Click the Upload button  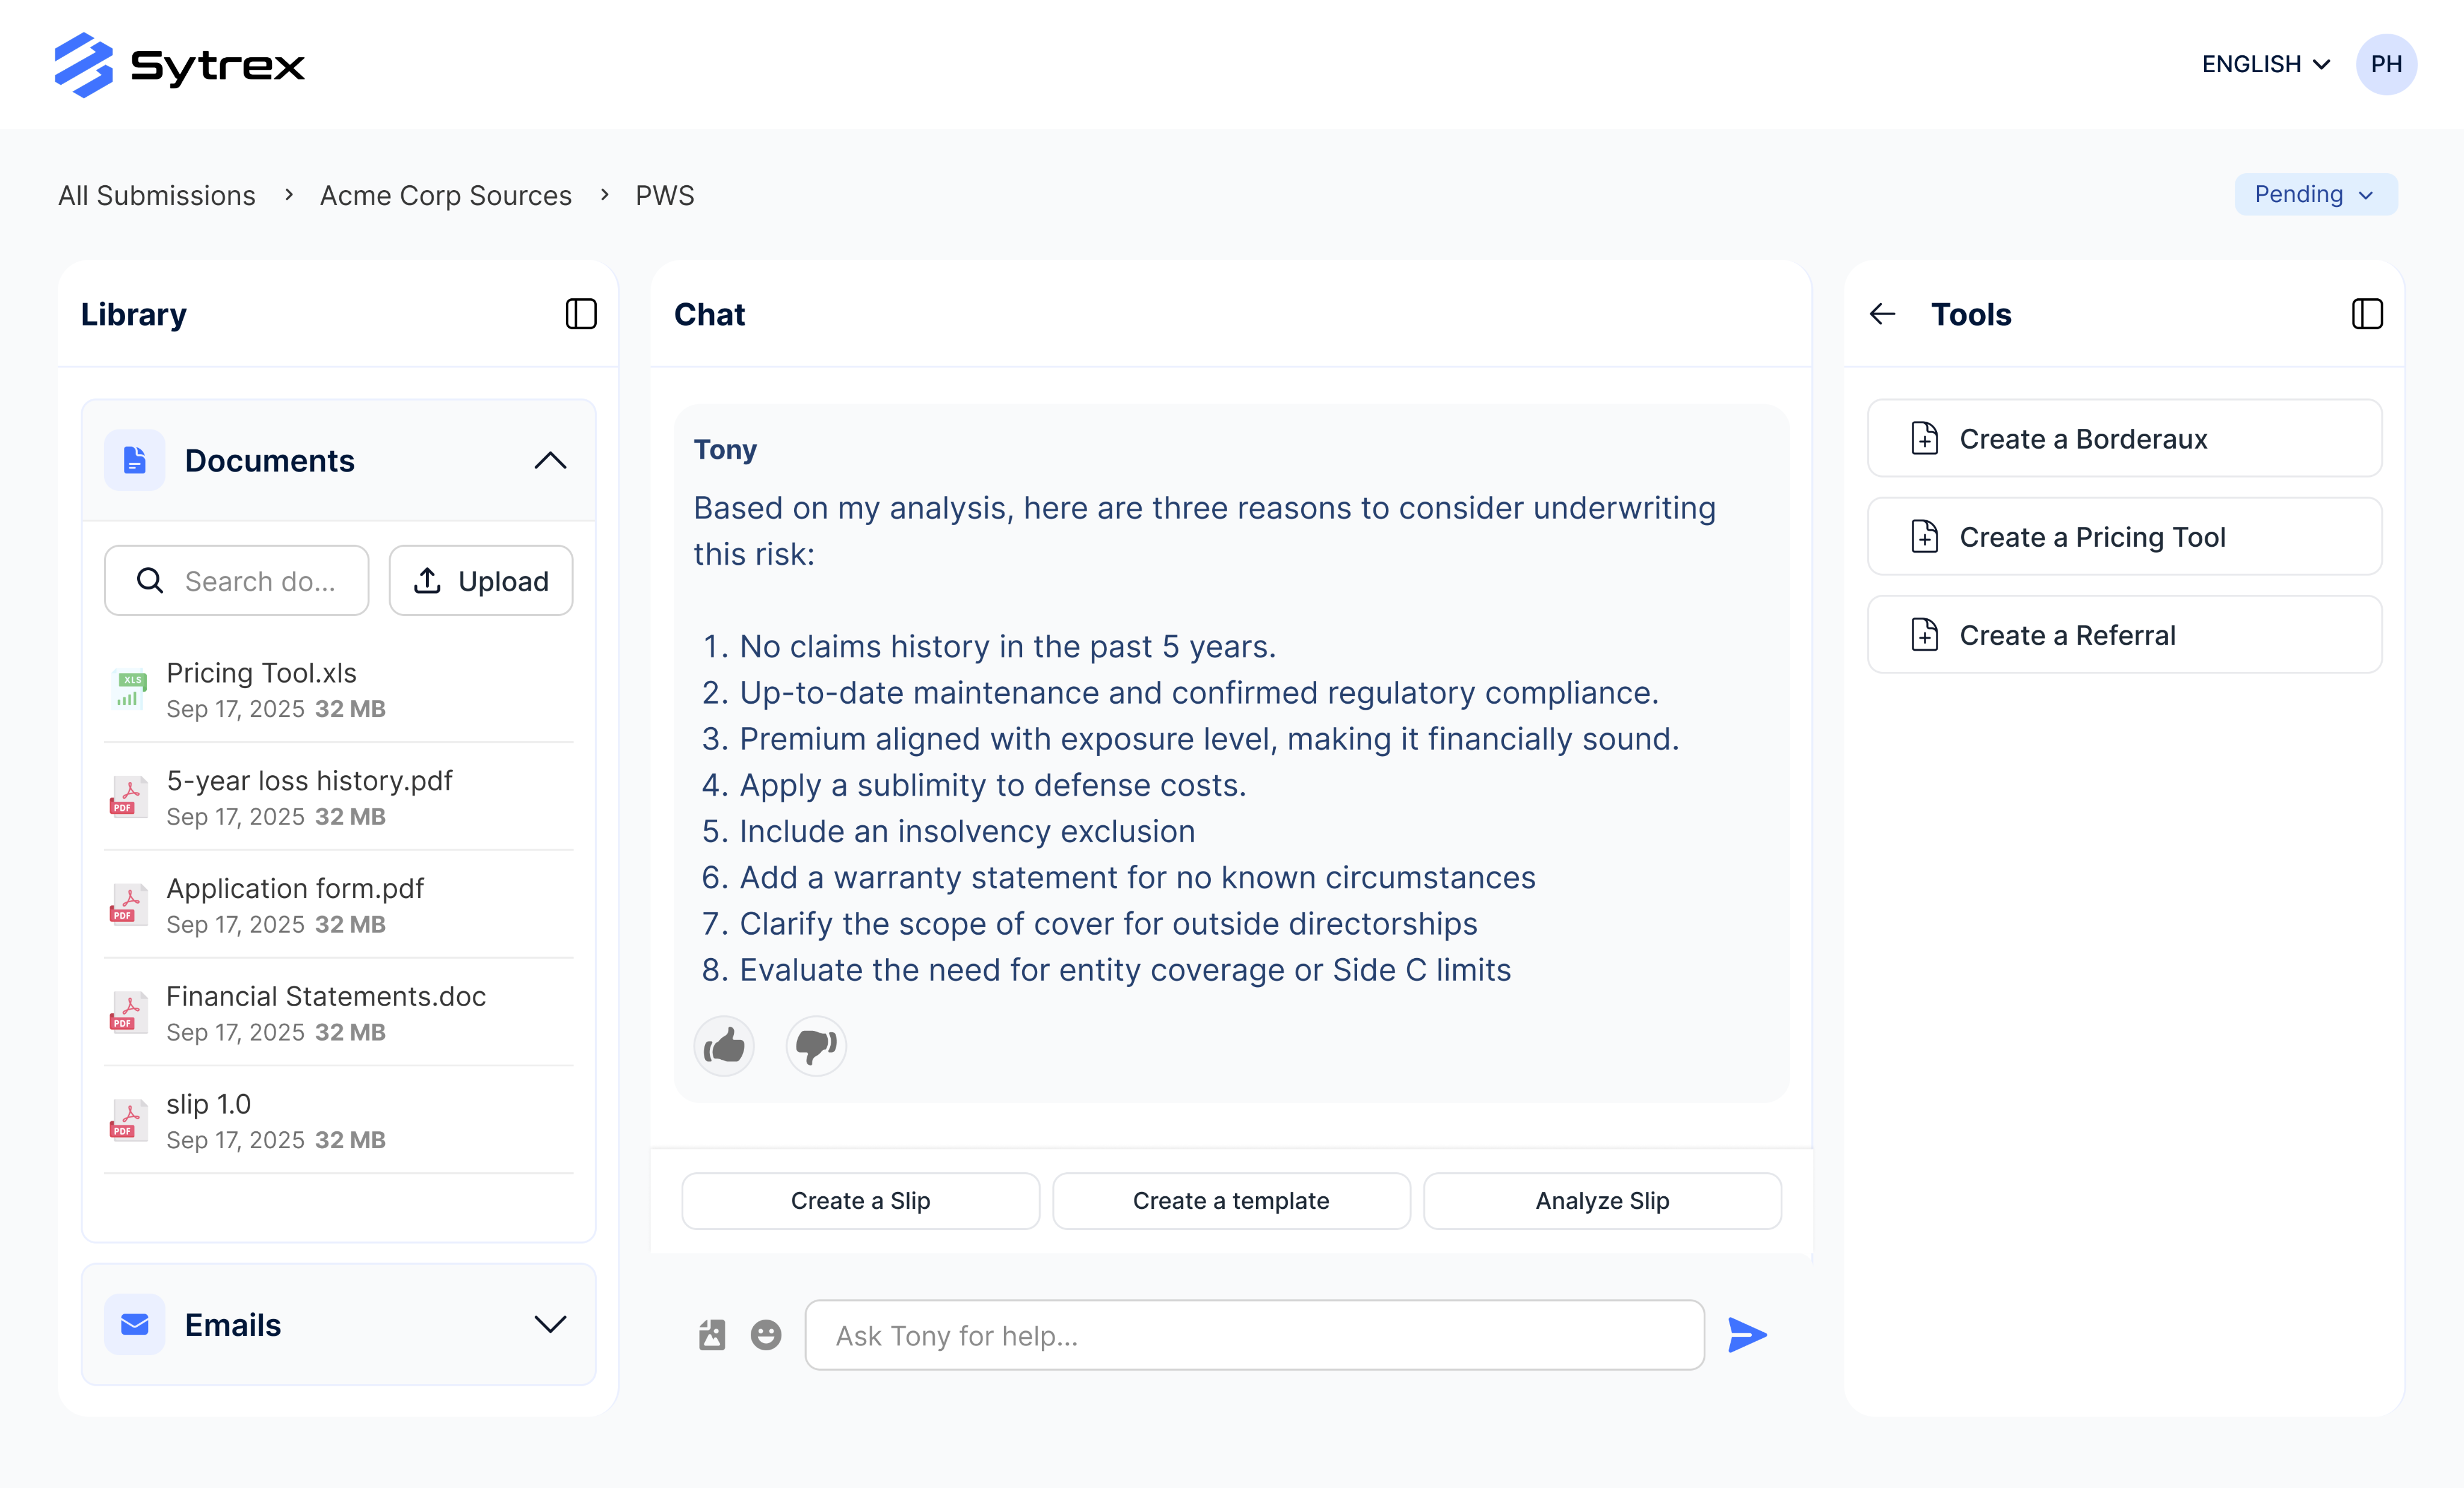pos(481,581)
